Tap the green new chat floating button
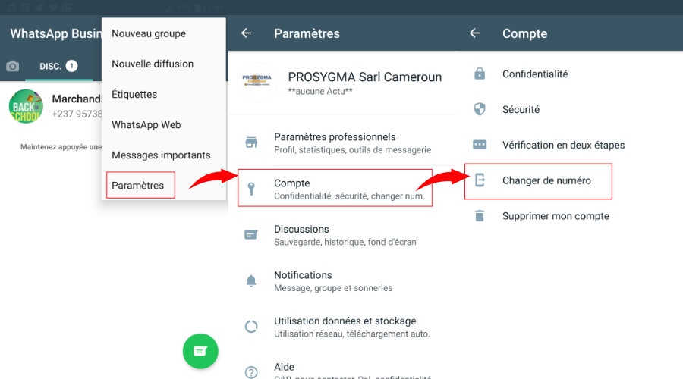The image size is (683, 379). (200, 351)
